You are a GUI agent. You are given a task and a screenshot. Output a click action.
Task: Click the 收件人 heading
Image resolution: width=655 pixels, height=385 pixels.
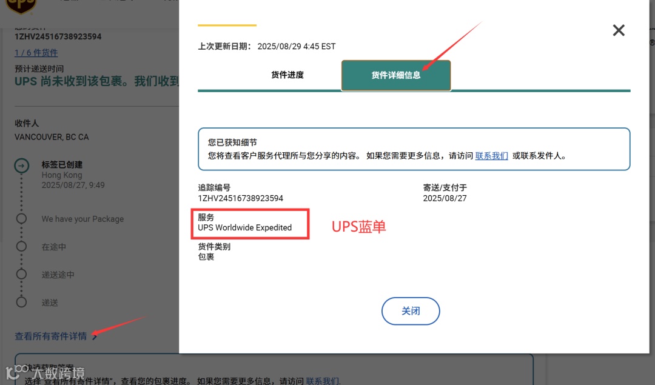pyautogui.click(x=27, y=123)
